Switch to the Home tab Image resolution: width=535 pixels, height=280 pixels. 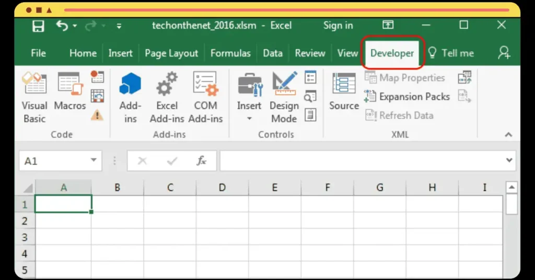[83, 53]
